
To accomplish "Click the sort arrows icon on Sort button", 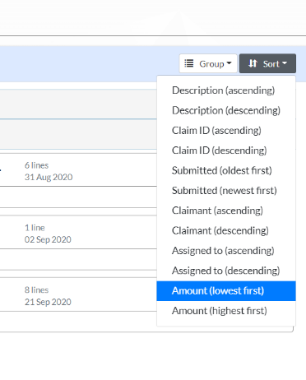I will click(253, 63).
